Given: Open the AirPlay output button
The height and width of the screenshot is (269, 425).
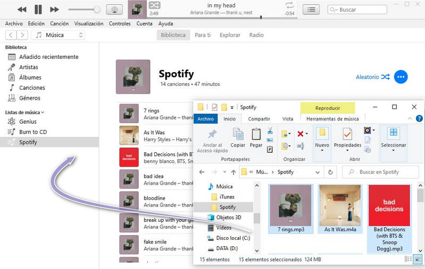Looking at the screenshot, I should 114,10.
